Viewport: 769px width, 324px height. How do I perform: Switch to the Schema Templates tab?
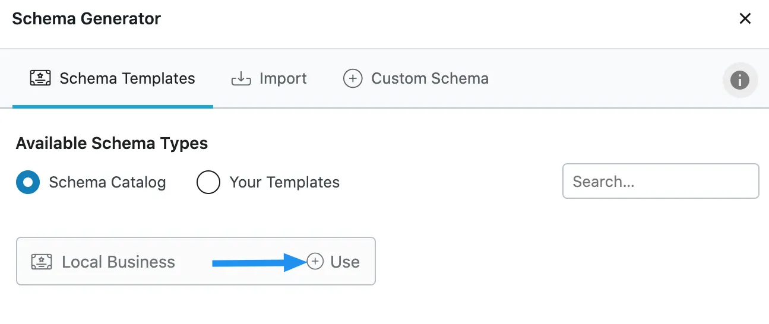[x=113, y=79]
